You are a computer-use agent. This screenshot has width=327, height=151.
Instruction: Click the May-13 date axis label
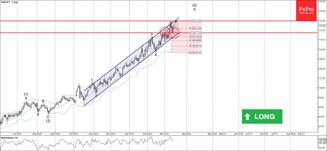point(222,134)
